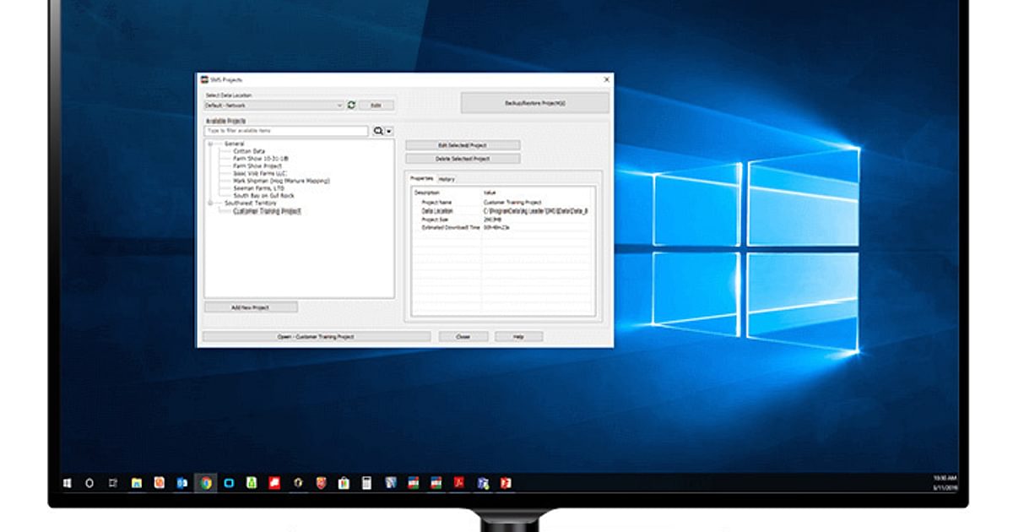This screenshot has height=532, width=1013.
Task: Open the search options dropdown arrow
Action: pos(389,132)
